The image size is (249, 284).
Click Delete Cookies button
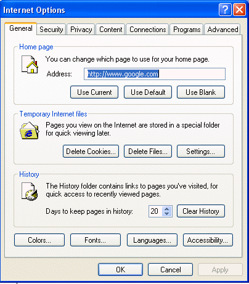tap(91, 152)
